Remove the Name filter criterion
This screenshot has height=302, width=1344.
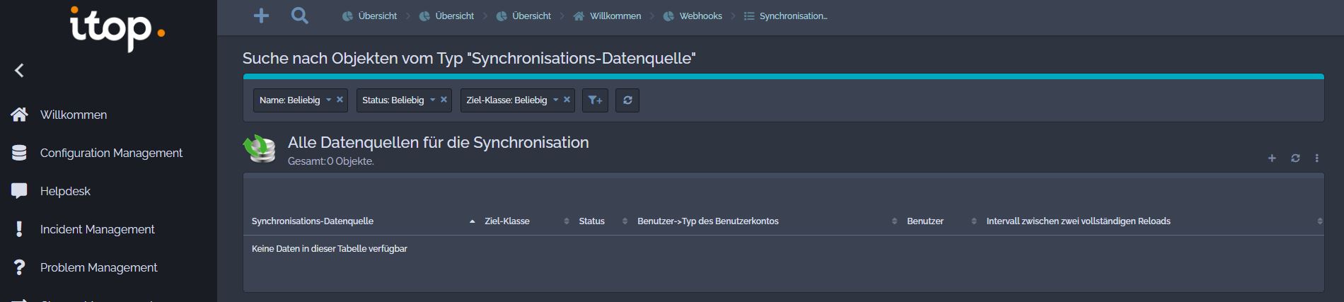coord(340,100)
